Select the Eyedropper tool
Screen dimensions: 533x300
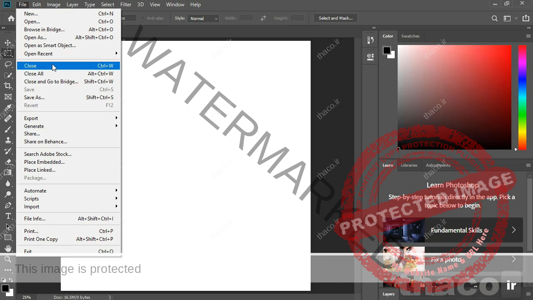tap(8, 107)
